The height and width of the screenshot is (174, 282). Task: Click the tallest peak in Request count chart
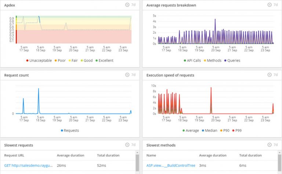point(39,89)
